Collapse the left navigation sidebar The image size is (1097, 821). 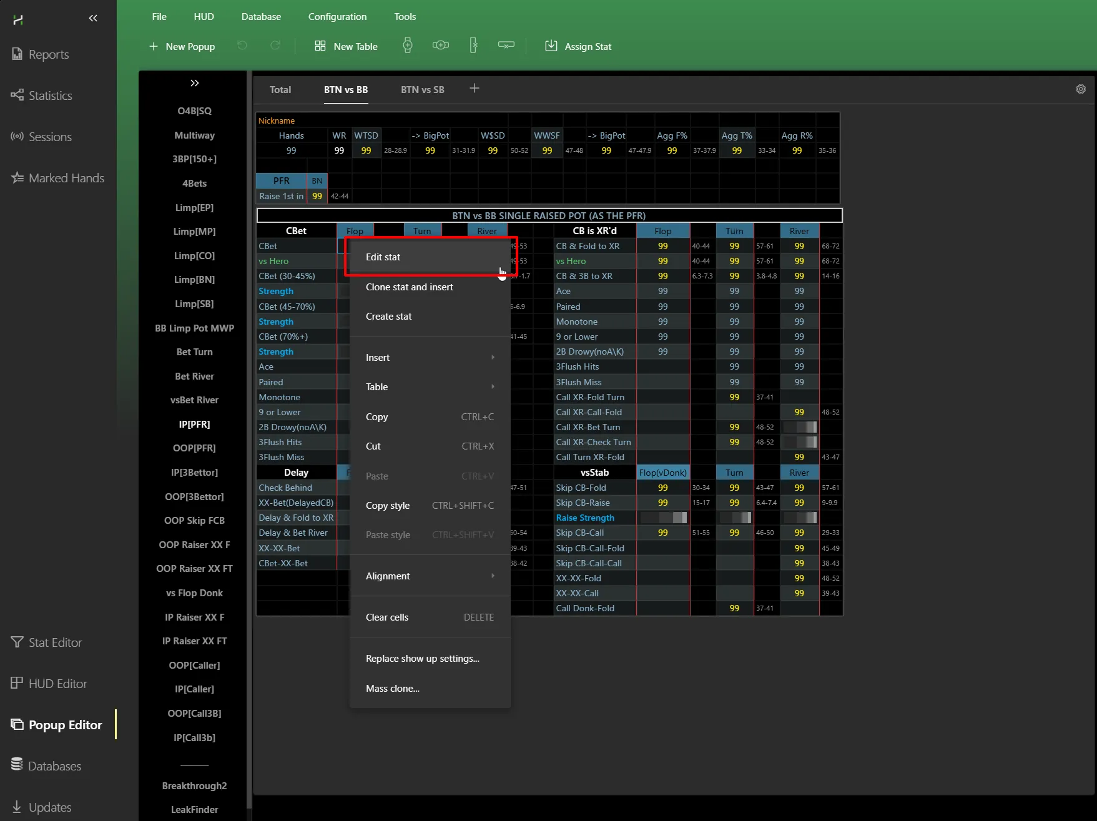[93, 18]
